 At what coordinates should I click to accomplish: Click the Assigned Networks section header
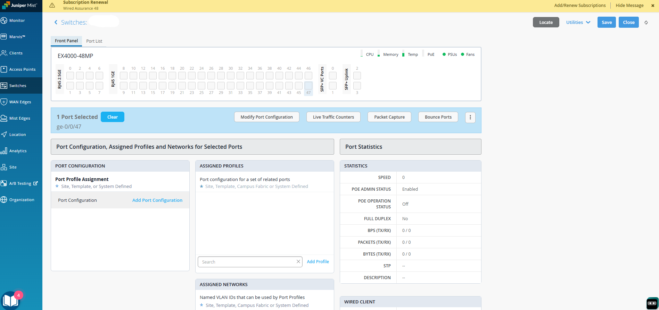point(265,284)
